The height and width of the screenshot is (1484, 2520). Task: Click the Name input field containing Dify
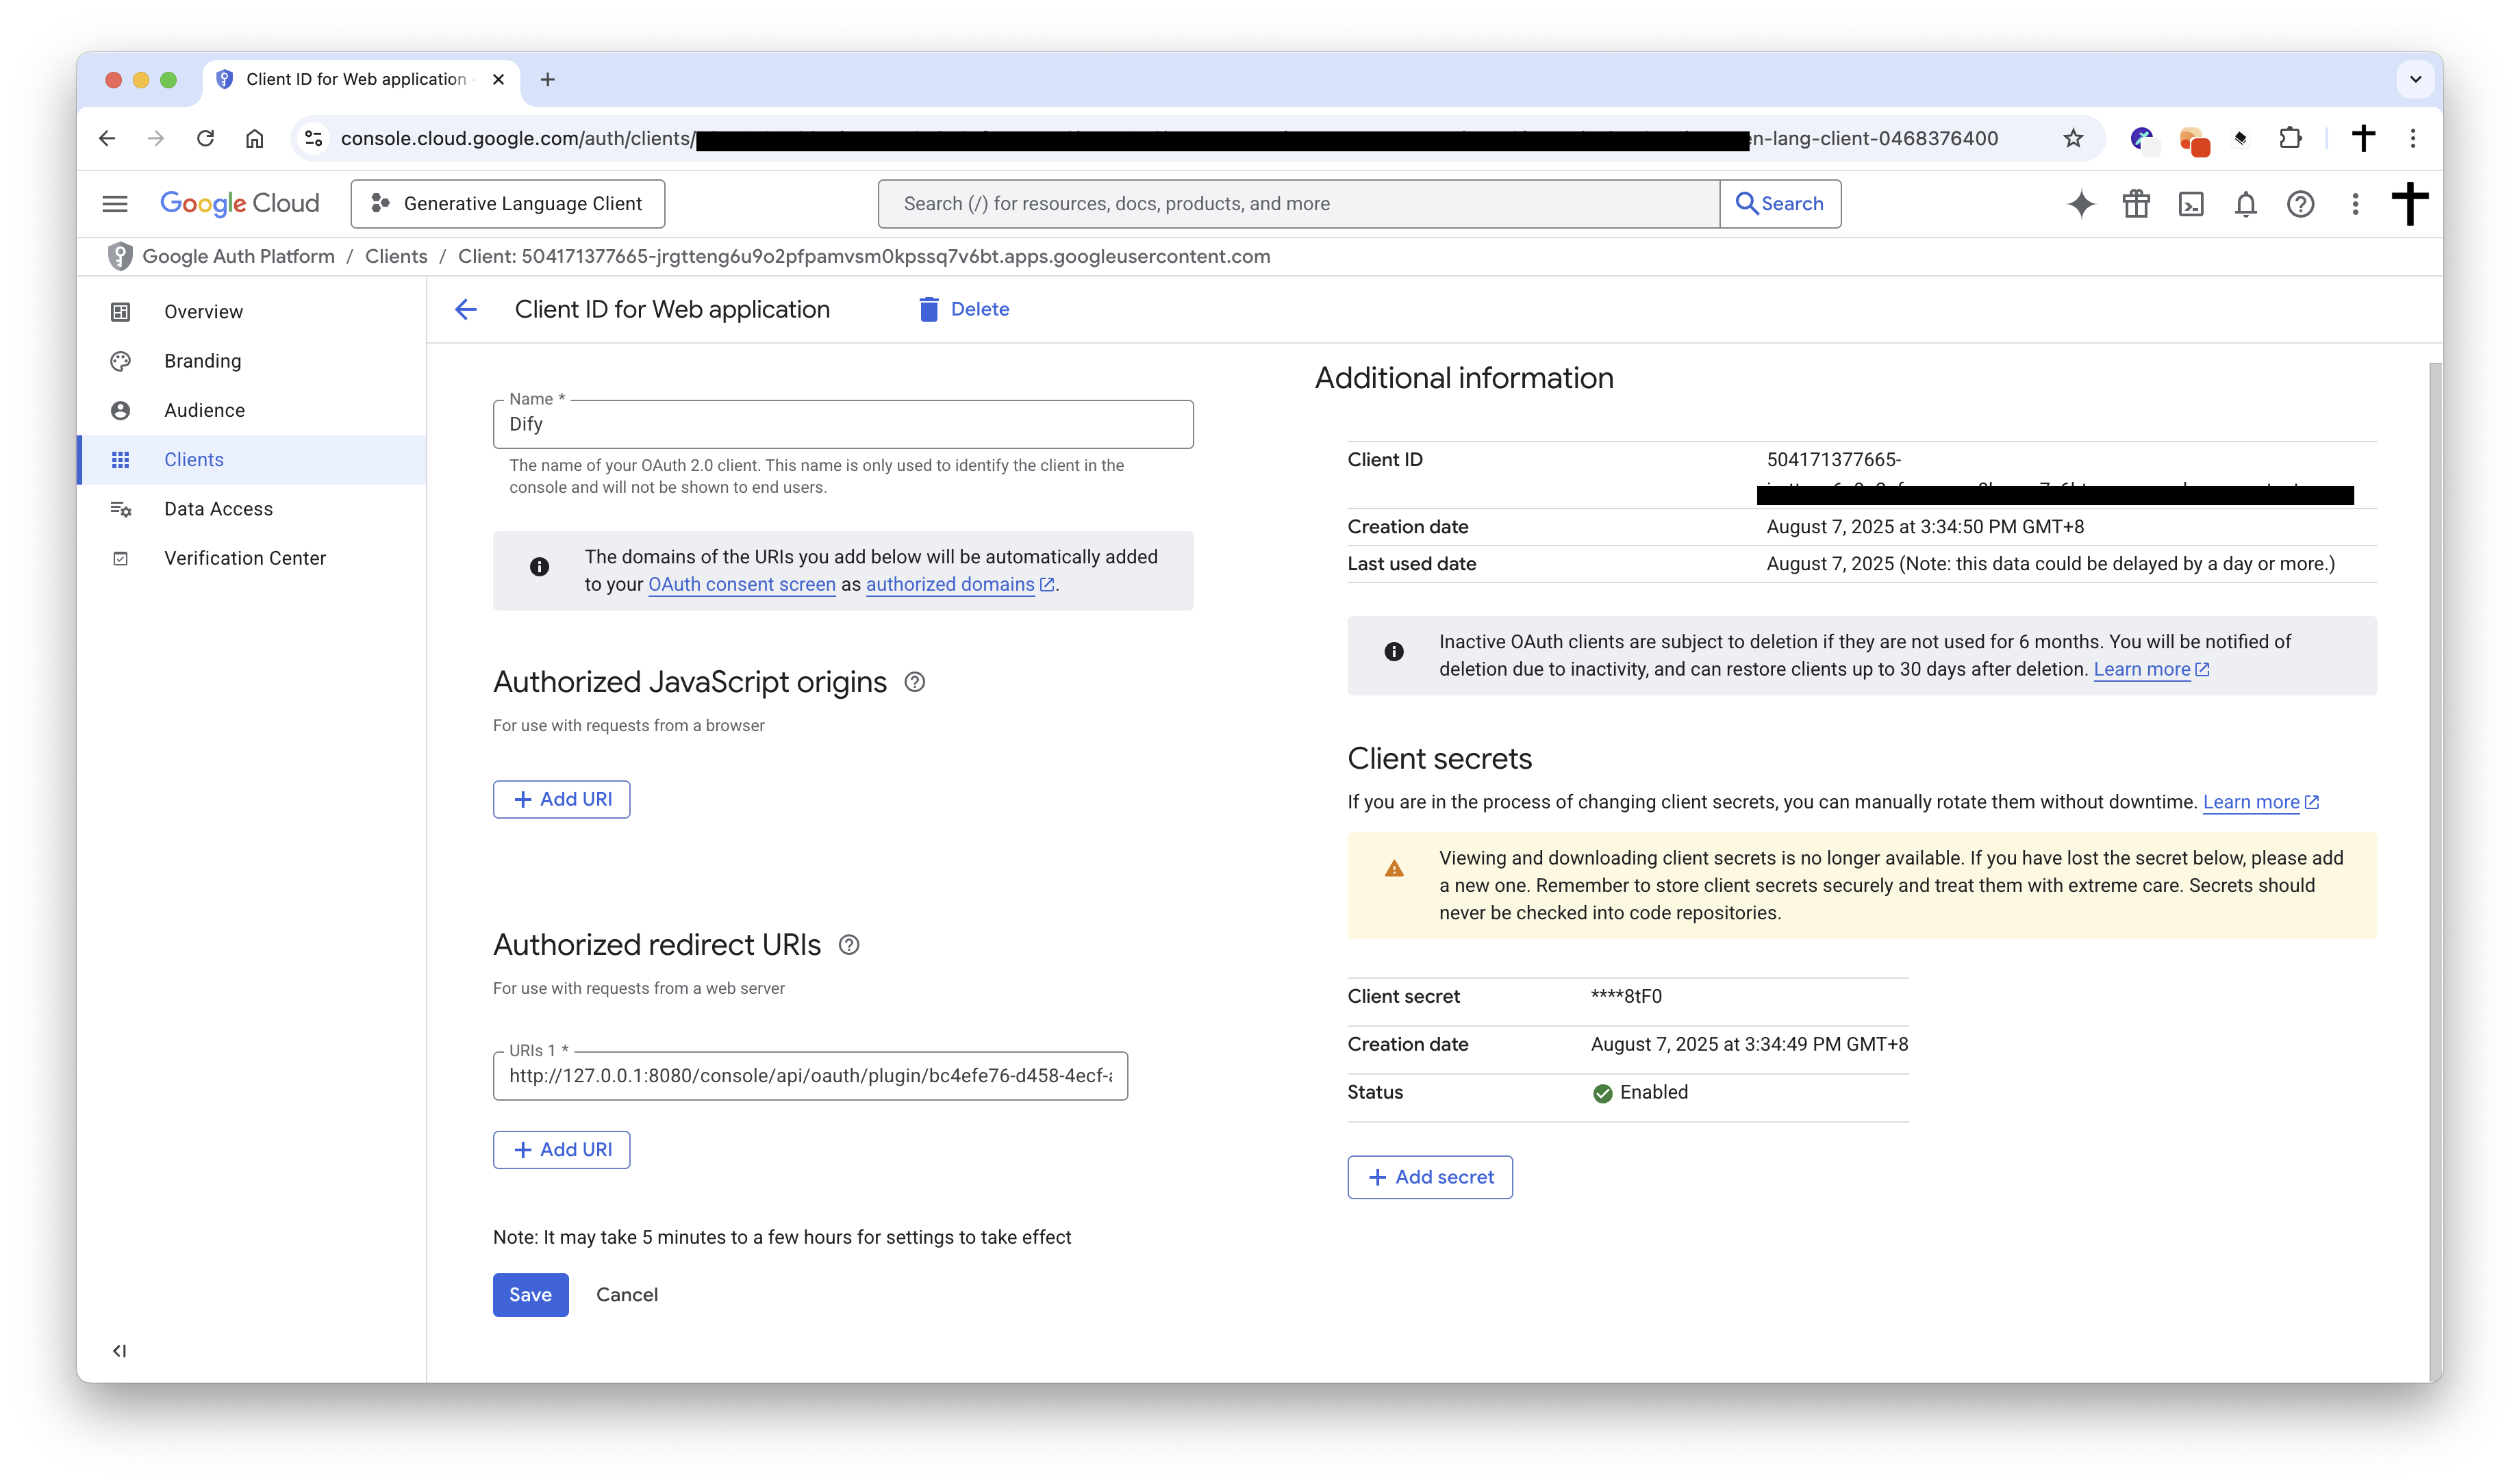(x=842, y=425)
